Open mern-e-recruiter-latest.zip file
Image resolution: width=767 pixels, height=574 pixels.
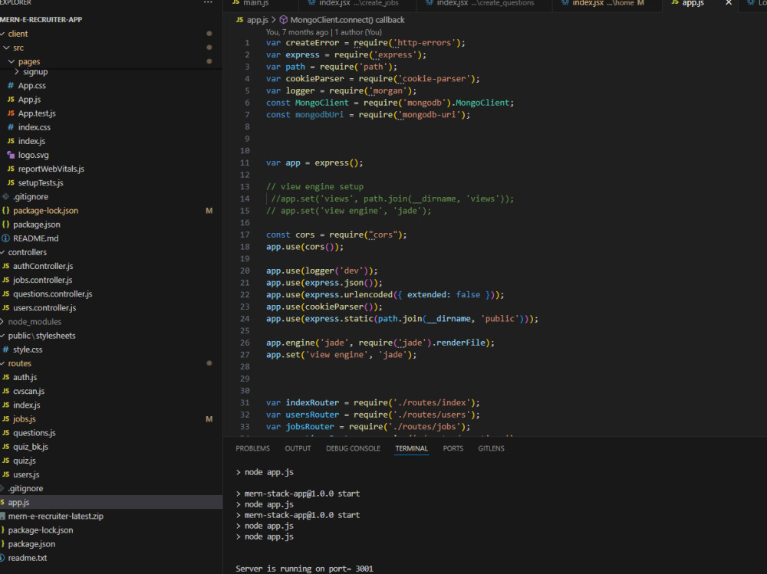click(56, 517)
